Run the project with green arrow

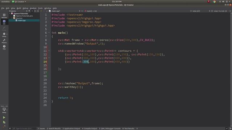[x=4, y=117]
